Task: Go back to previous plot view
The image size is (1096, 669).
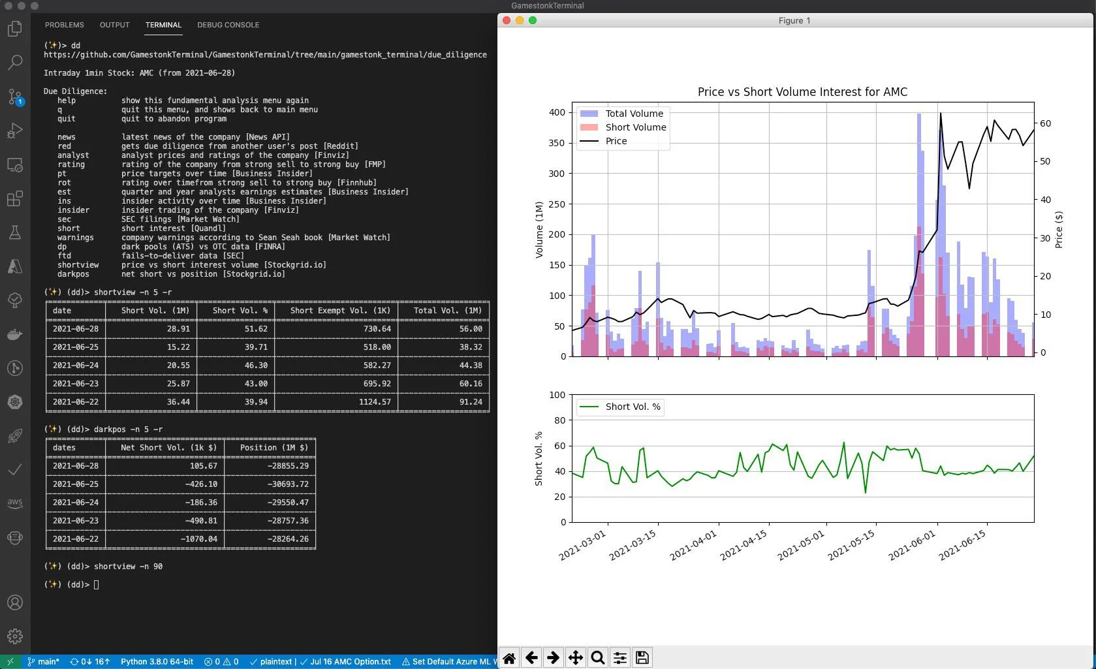Action: pos(531,658)
